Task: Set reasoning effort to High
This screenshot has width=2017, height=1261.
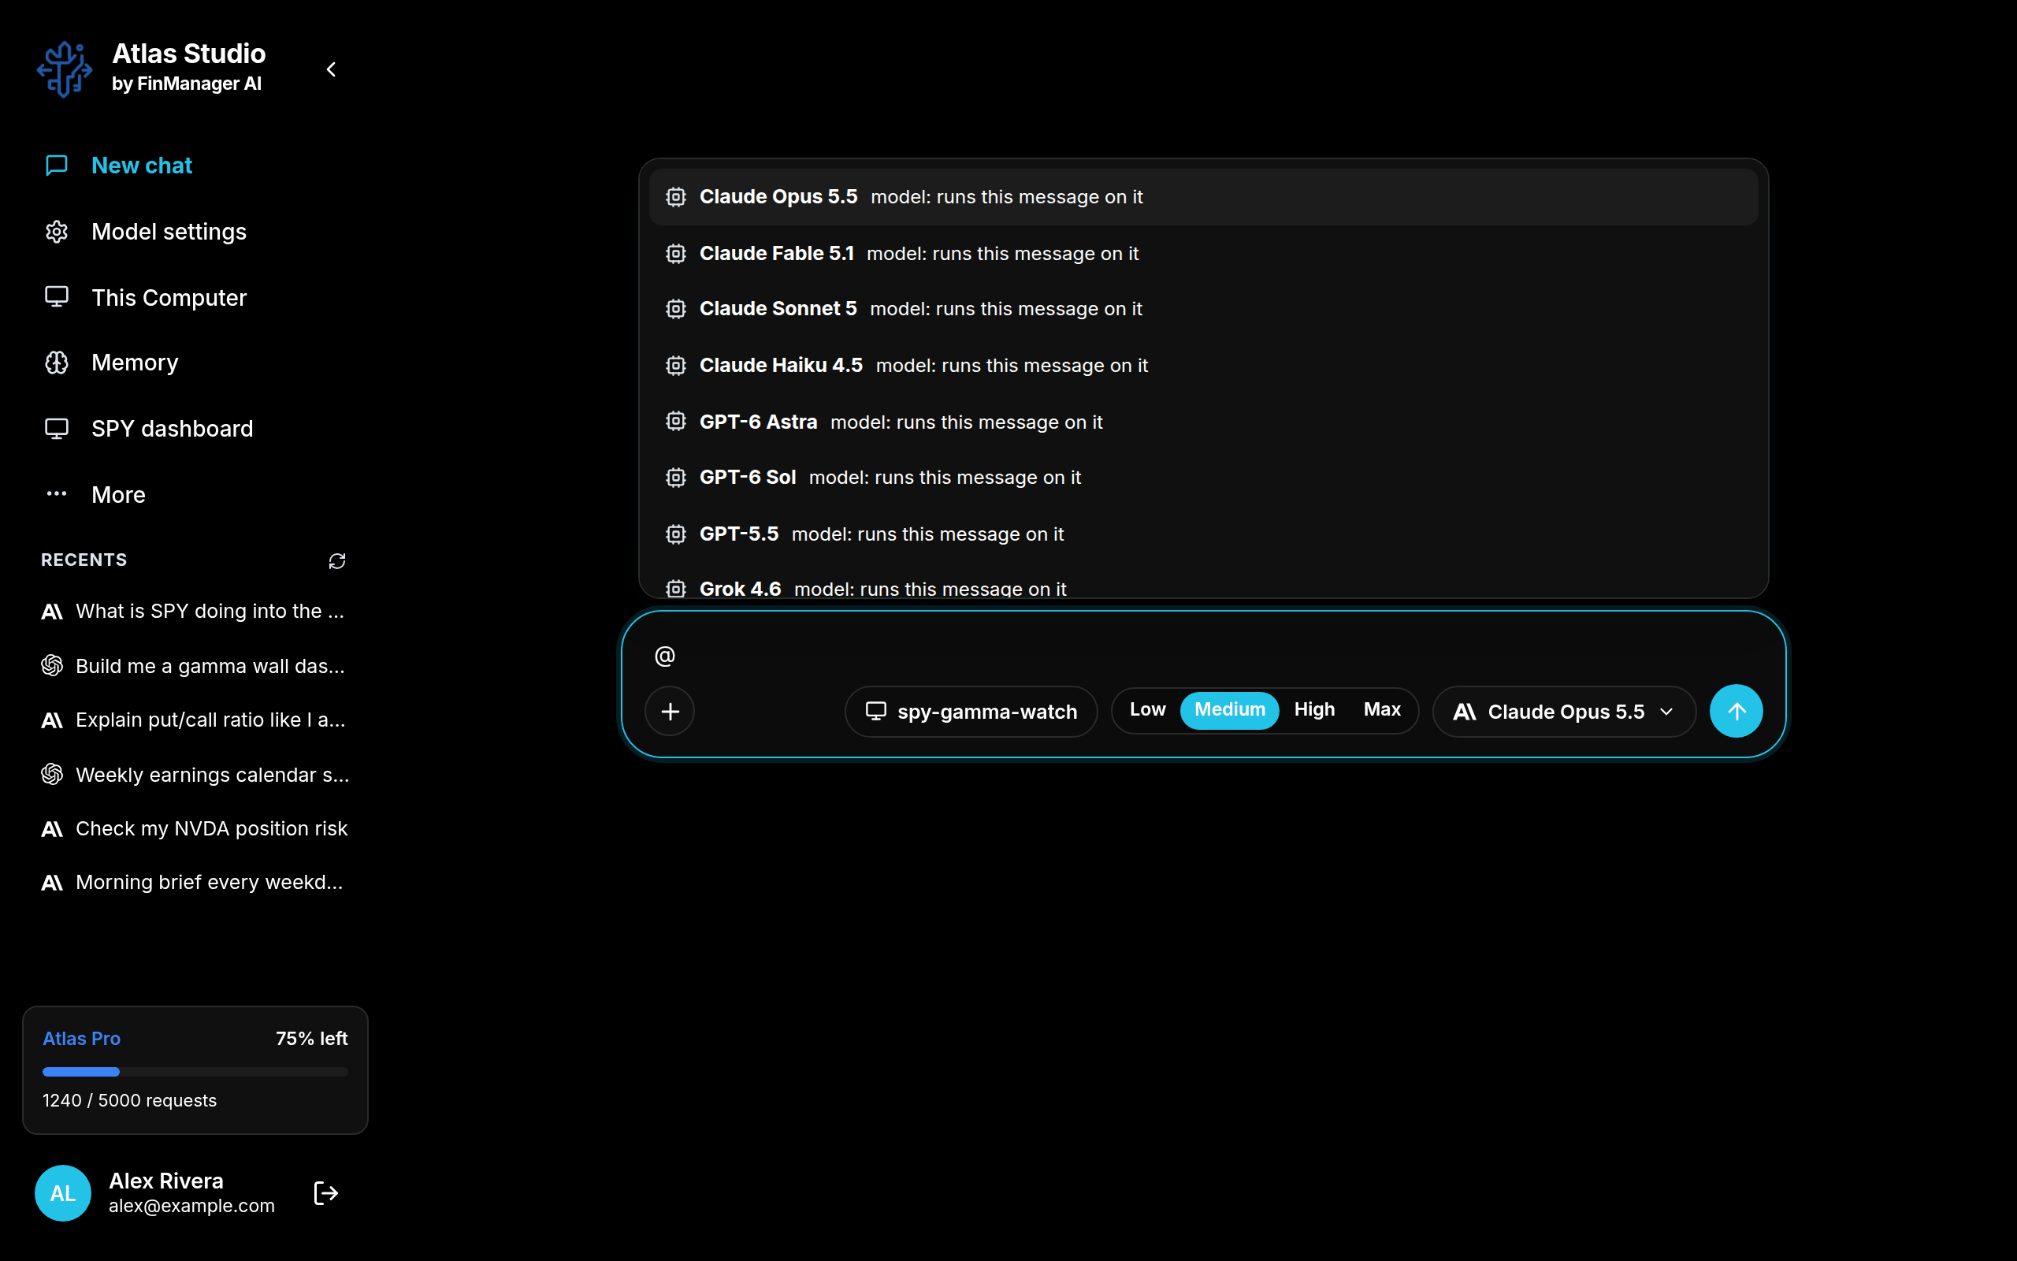Action: tap(1314, 710)
